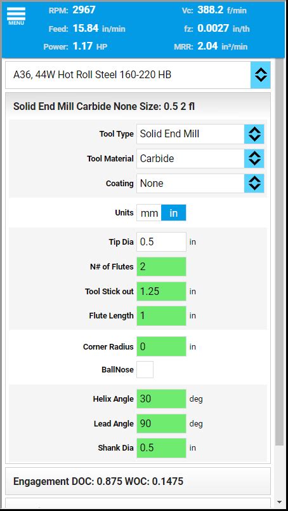Expand the Engagement DOC WOC section
The width and height of the screenshot is (288, 511).
coord(138,481)
